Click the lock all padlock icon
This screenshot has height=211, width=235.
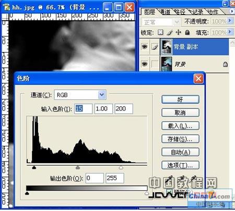187,32
